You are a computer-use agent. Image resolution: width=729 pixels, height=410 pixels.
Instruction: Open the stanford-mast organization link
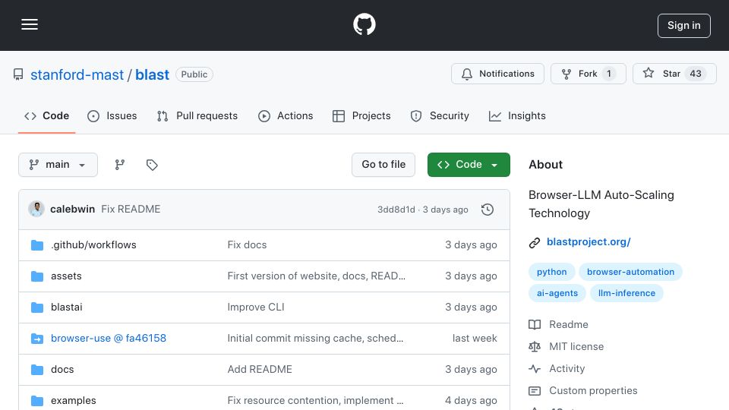77,74
